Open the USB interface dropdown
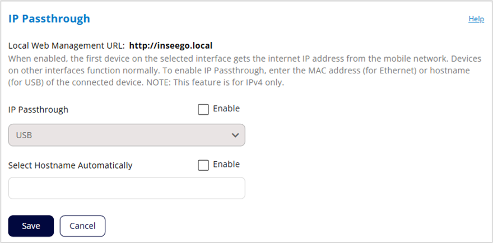493x243 pixels. coord(127,135)
